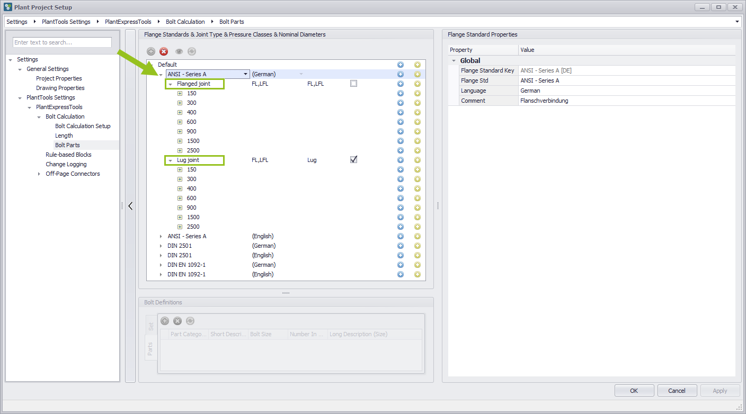Click the Apply button
The height and width of the screenshot is (414, 746).
(x=720, y=391)
